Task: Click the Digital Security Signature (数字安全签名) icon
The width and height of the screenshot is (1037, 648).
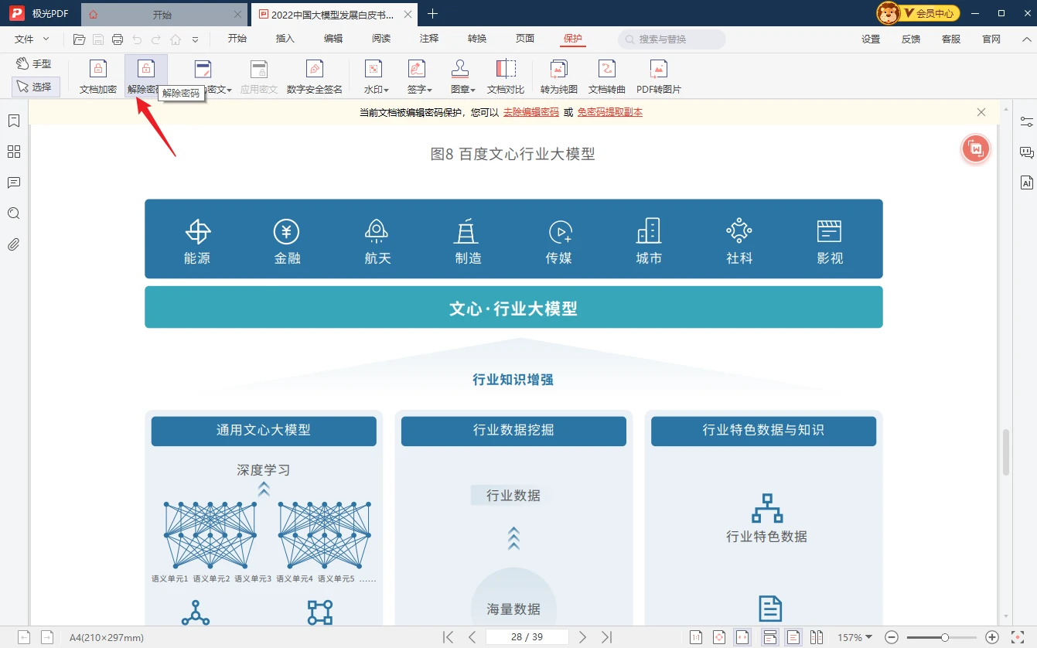Action: tap(315, 77)
